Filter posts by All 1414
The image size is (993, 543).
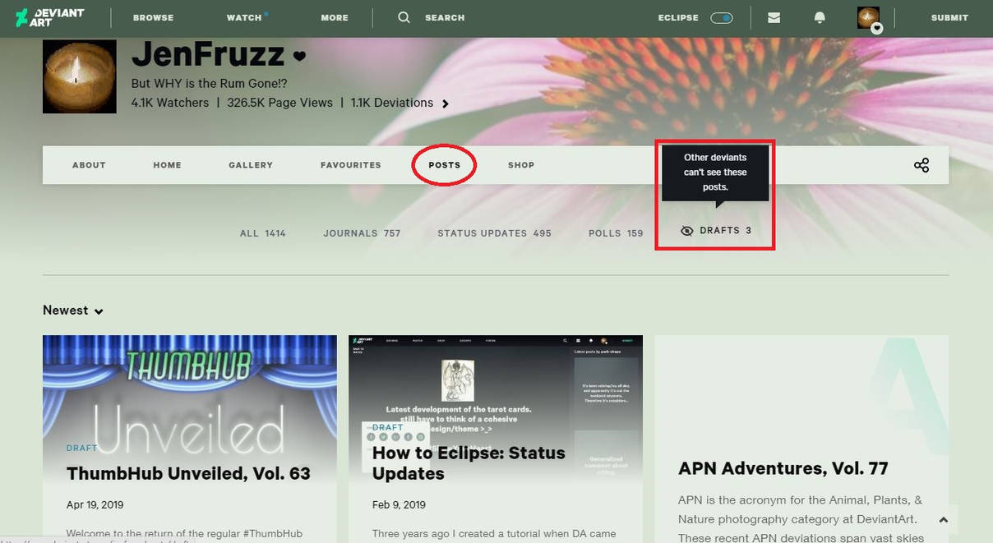pos(263,233)
